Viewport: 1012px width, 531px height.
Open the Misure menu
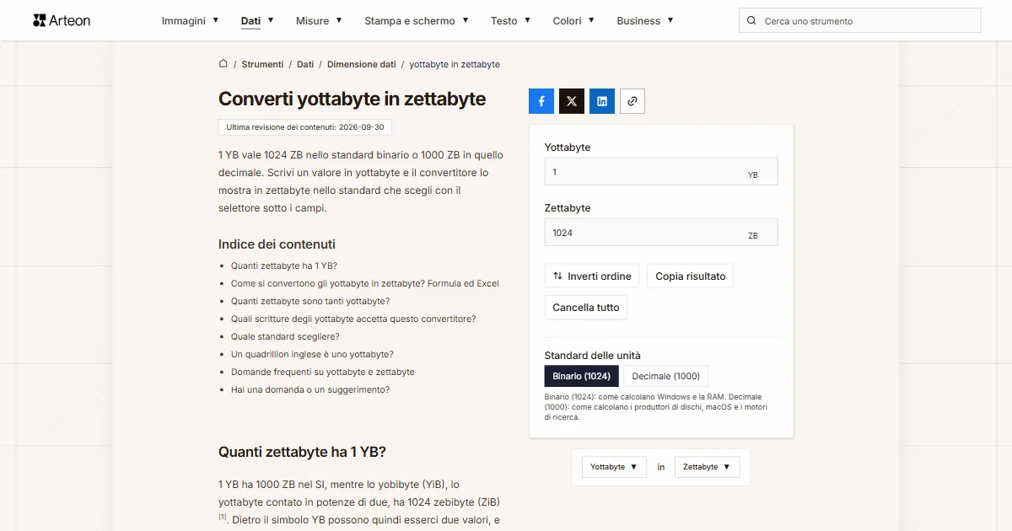point(319,20)
